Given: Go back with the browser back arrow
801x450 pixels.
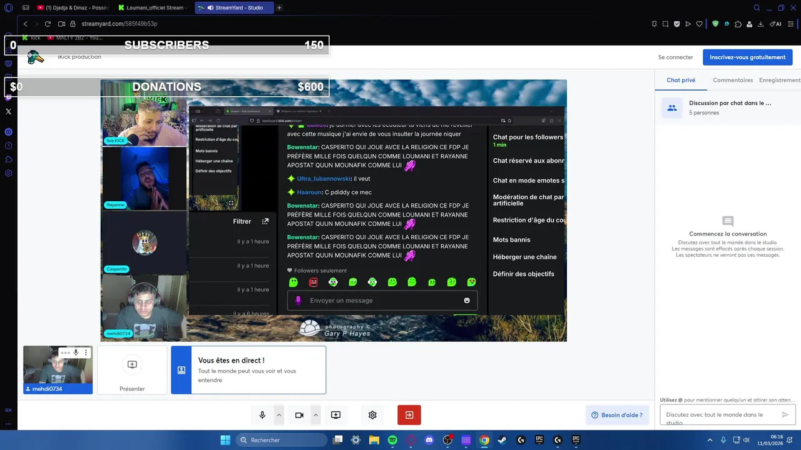Looking at the screenshot, I should coord(25,24).
